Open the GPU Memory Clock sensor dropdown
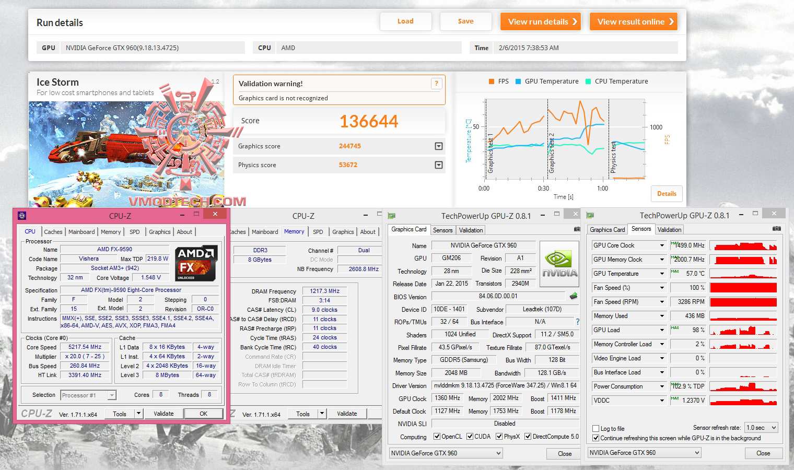 662,260
